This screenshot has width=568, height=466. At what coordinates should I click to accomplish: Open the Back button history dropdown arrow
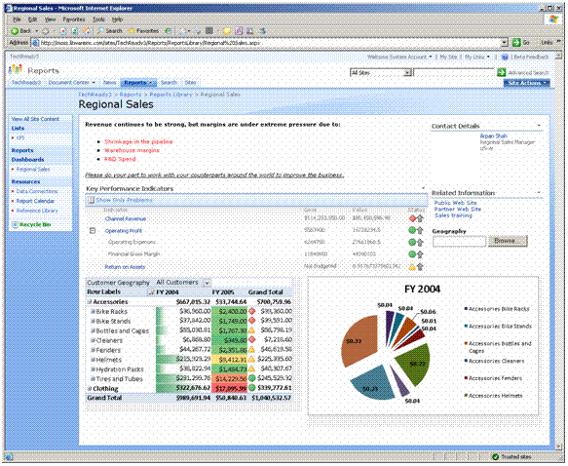click(37, 31)
